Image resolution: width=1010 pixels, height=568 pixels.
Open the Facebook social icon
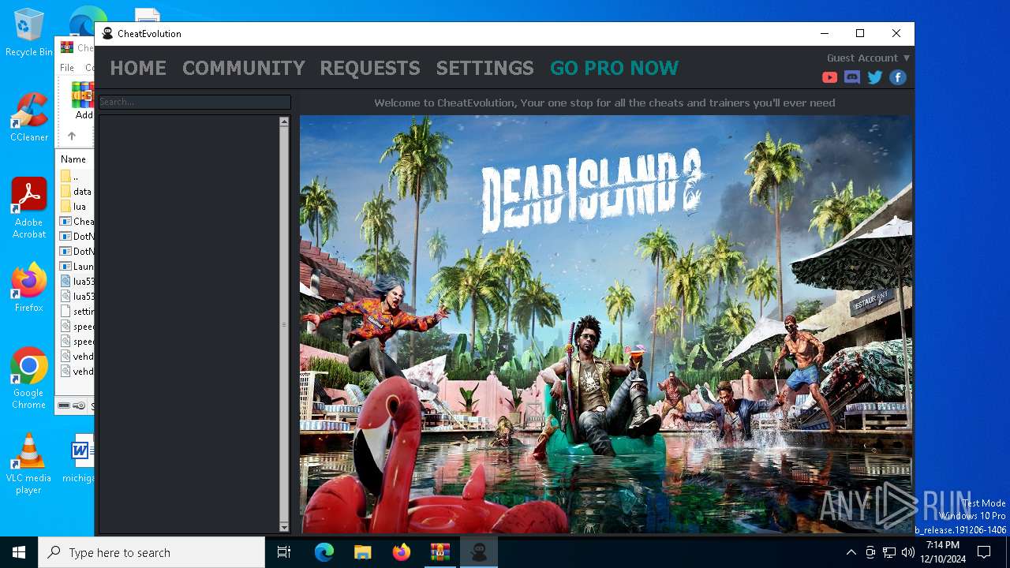(x=898, y=77)
